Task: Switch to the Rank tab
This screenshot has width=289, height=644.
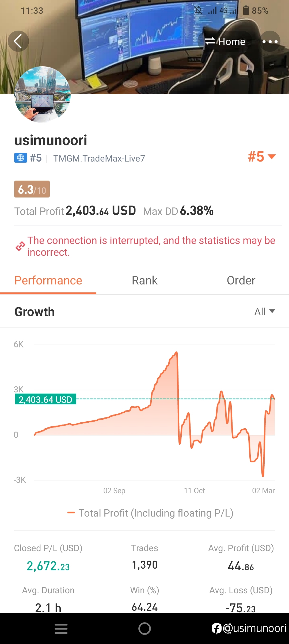Action: 144,281
